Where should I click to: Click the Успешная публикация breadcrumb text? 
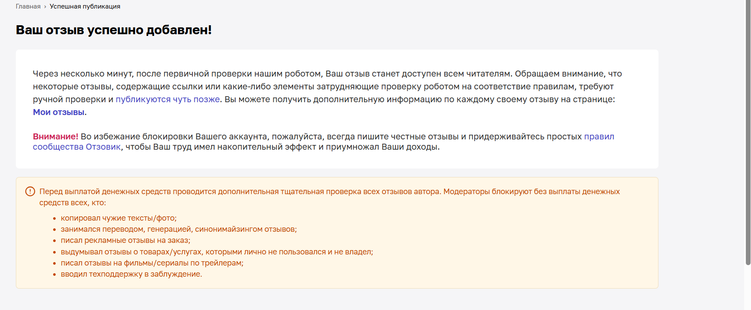click(85, 6)
